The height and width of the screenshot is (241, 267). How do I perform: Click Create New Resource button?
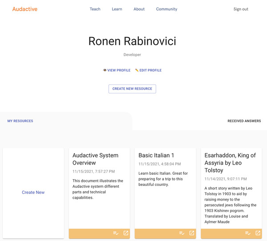tap(132, 89)
